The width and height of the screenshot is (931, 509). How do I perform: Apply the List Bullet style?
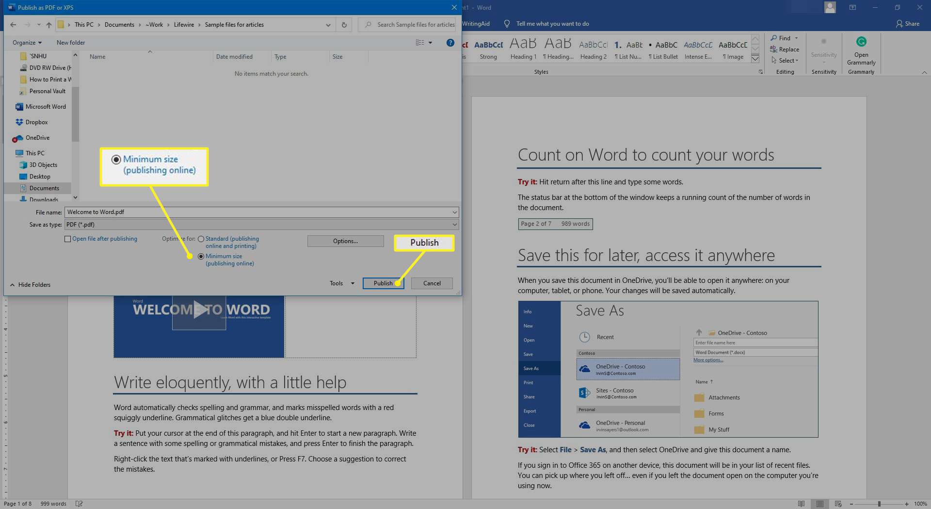point(663,49)
